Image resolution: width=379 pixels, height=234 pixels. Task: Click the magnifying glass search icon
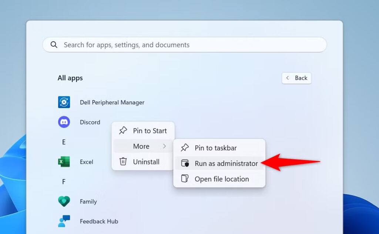point(54,45)
